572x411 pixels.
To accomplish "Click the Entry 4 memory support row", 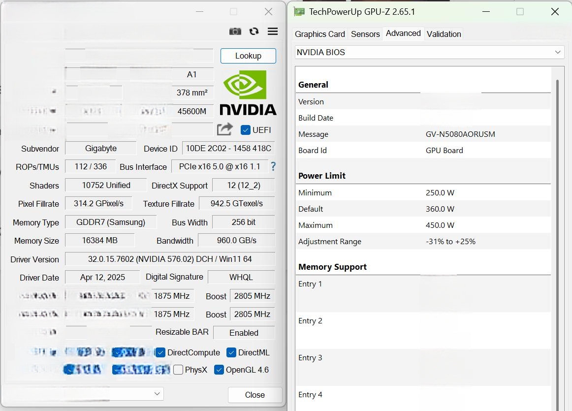I will click(423, 399).
